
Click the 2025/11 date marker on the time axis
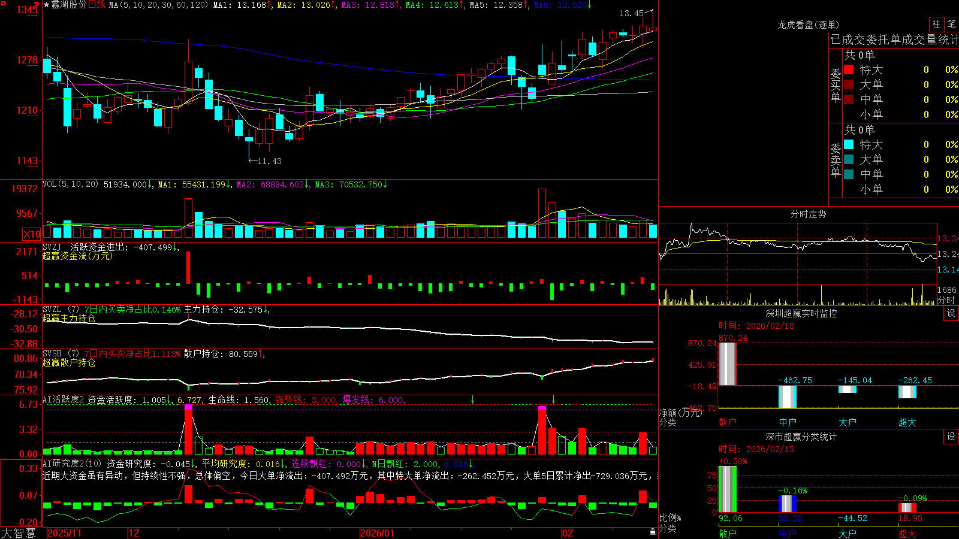64,533
